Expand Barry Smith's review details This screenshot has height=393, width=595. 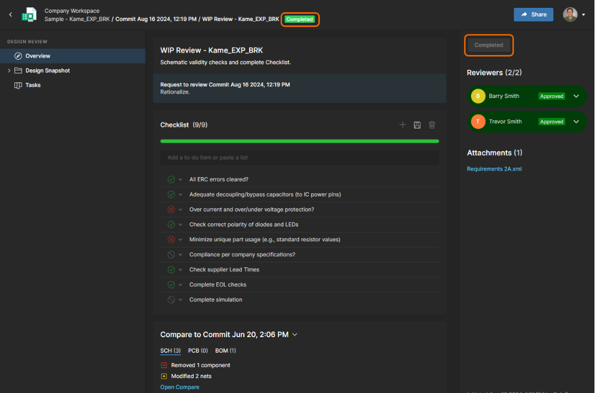point(576,96)
